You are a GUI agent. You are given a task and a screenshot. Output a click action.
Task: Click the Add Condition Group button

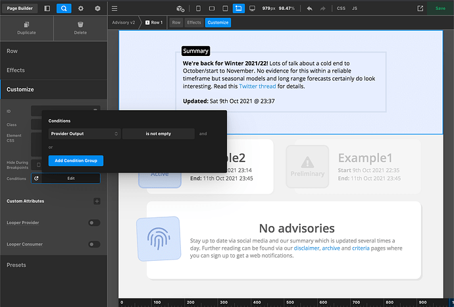[x=76, y=161]
